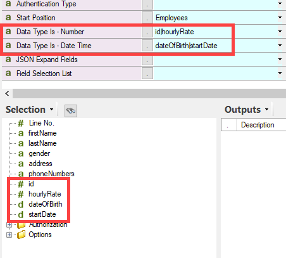Click the Options folder icon
Screen dimensions: 286x258
click(x=21, y=235)
